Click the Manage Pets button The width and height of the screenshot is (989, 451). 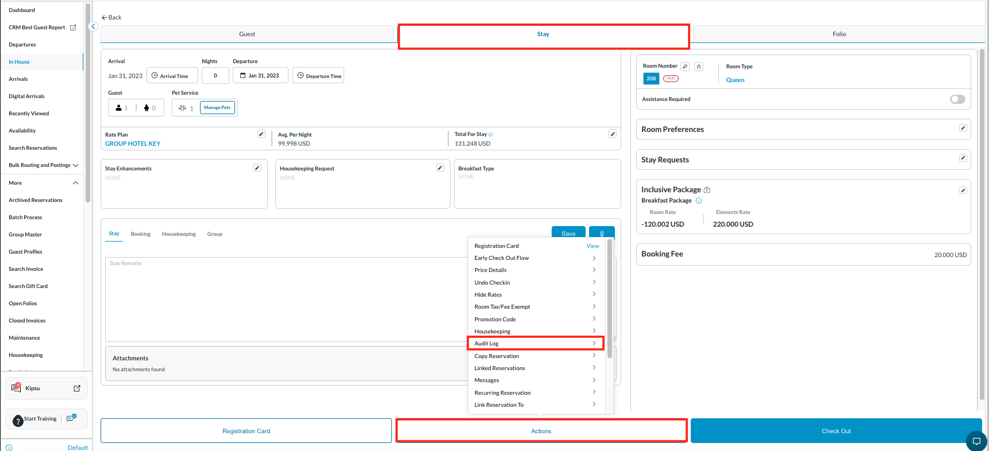click(x=217, y=107)
